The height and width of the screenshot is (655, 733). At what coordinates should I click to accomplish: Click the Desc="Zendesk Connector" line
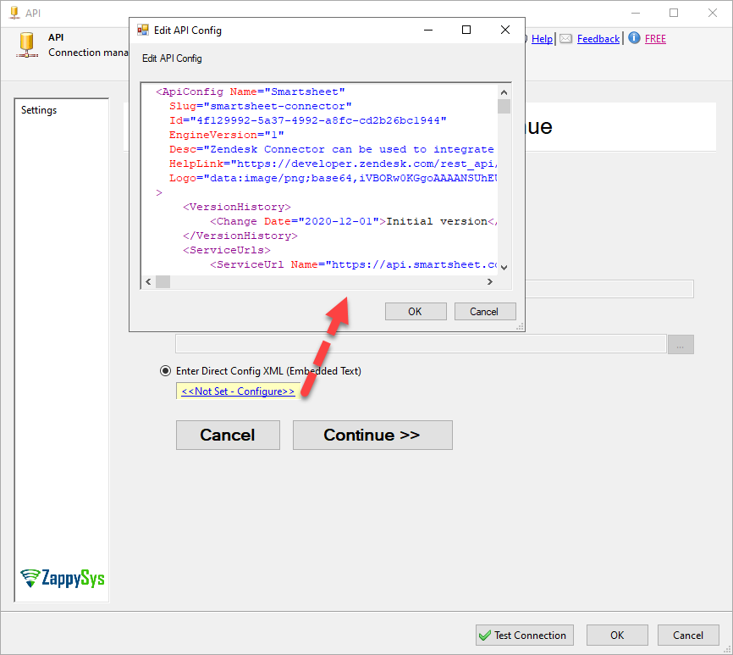click(332, 149)
